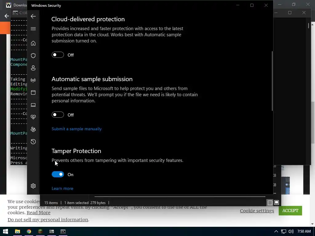Open Protection history clock icon
The image size is (315, 236).
coord(33,142)
